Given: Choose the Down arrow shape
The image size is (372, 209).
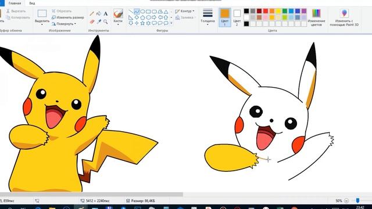Looking at the screenshot, I should [131, 23].
